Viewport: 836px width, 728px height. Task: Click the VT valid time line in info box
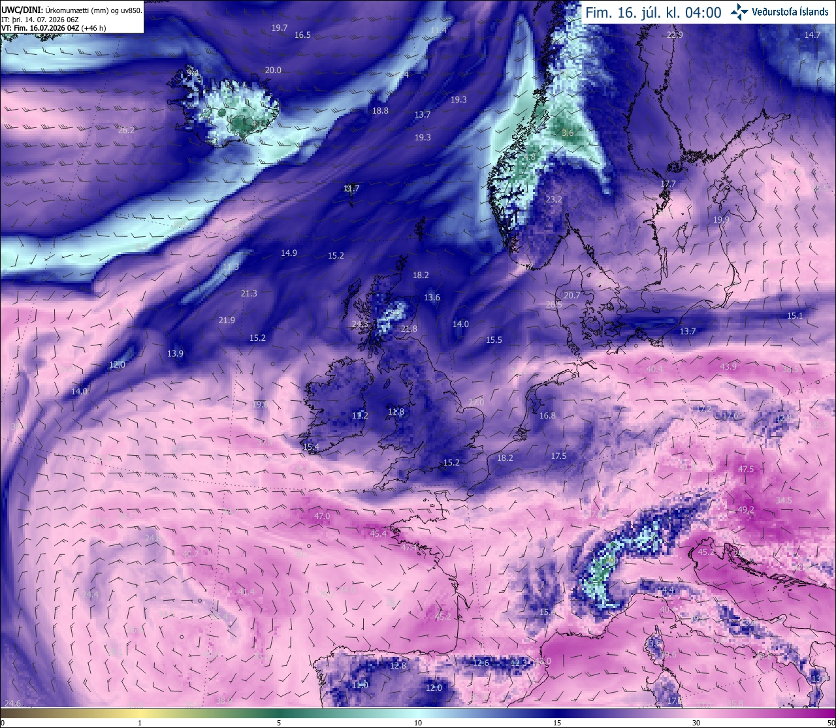click(54, 28)
